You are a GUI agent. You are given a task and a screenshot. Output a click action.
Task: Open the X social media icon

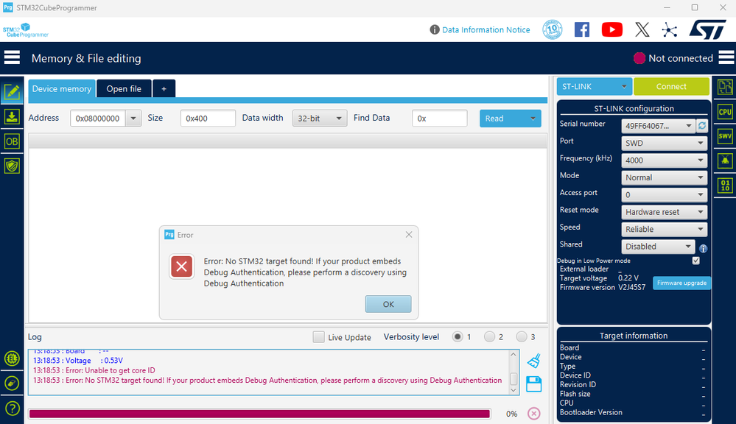(642, 29)
